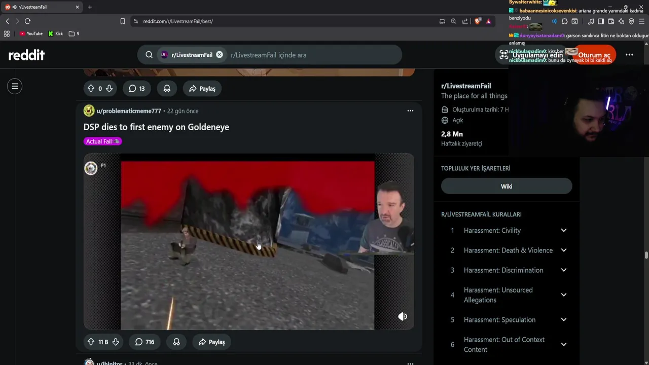Click the profile avatar overlay on DSP video
This screenshot has width=649, height=365.
pyautogui.click(x=91, y=168)
